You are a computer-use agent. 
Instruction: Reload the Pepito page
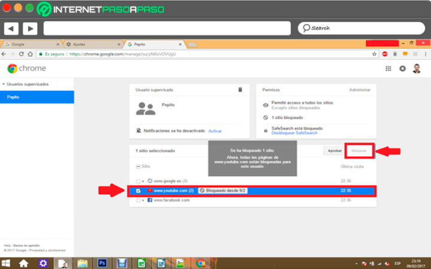tap(21, 54)
